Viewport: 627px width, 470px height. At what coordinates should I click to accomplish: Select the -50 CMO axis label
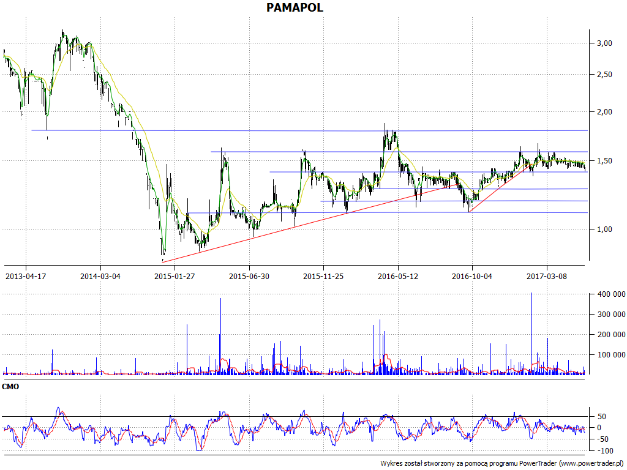[x=602, y=439]
